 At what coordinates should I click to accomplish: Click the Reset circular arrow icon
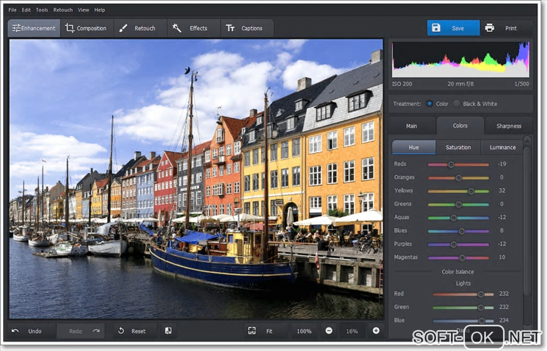pyautogui.click(x=121, y=331)
